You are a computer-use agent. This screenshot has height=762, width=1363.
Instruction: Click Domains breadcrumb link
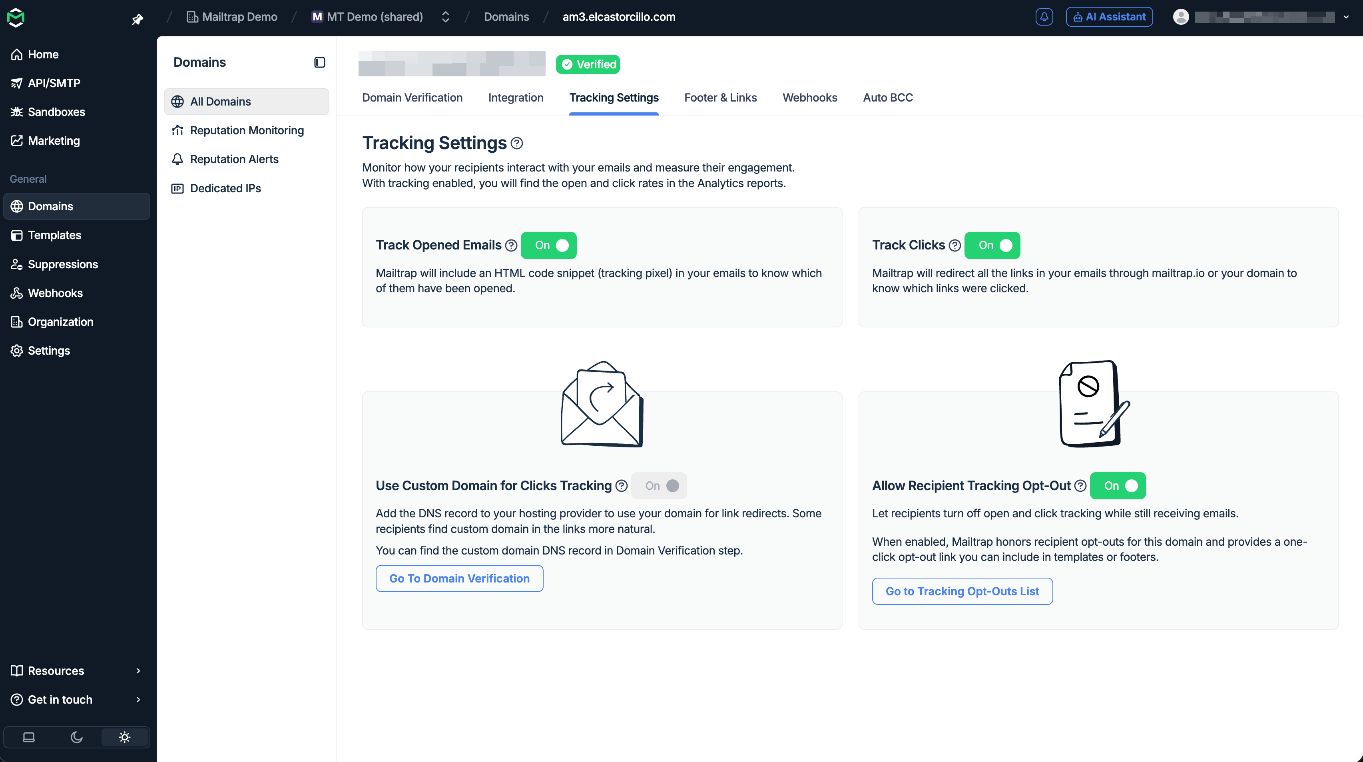(x=506, y=17)
